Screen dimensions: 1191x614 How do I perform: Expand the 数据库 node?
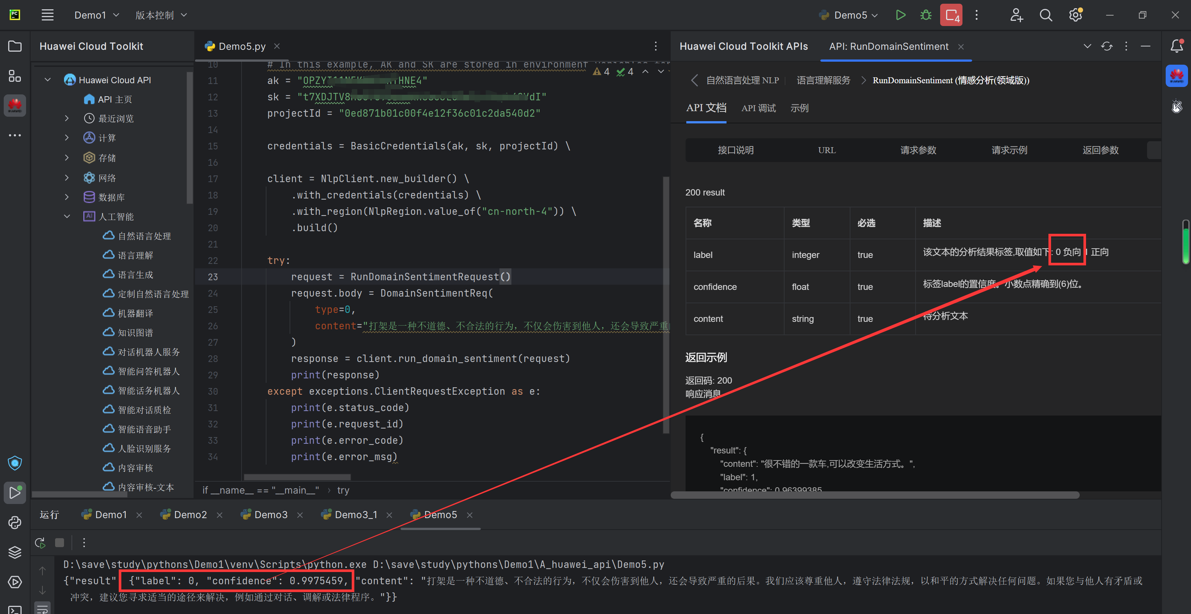coord(67,197)
